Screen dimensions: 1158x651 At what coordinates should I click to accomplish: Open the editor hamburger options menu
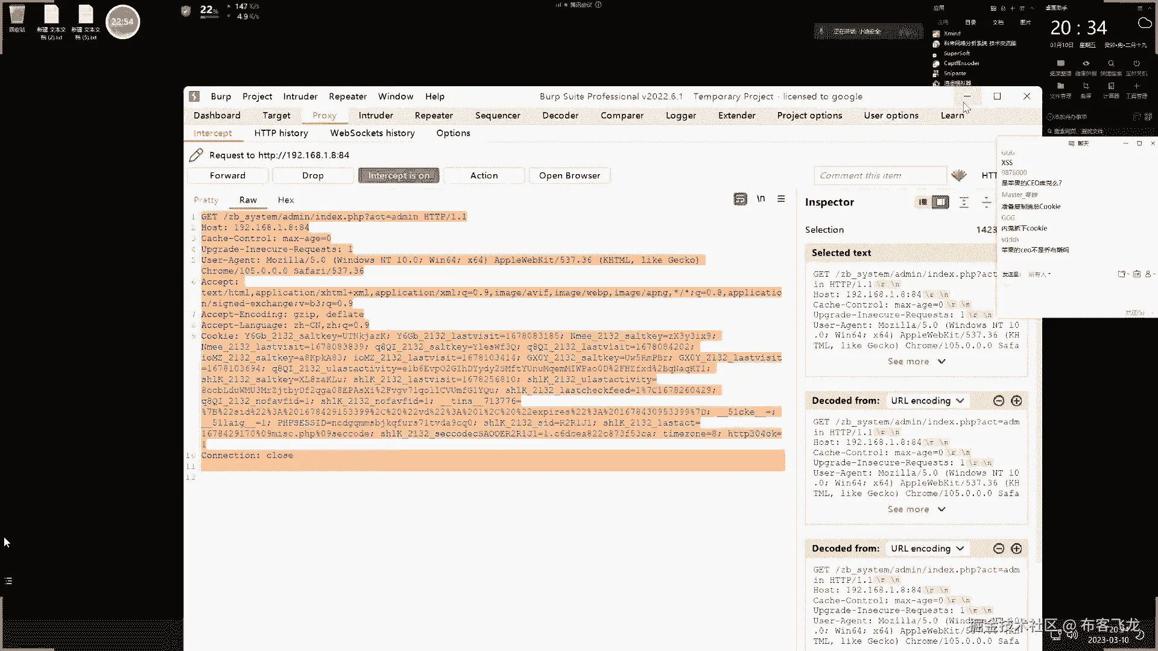point(781,199)
